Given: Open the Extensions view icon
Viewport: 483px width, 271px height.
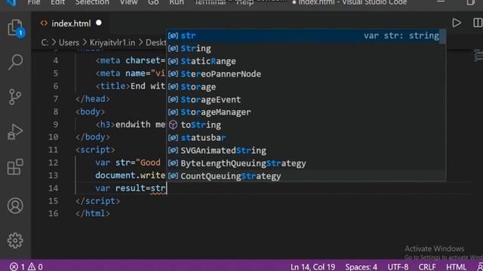Looking at the screenshot, I should point(15,166).
